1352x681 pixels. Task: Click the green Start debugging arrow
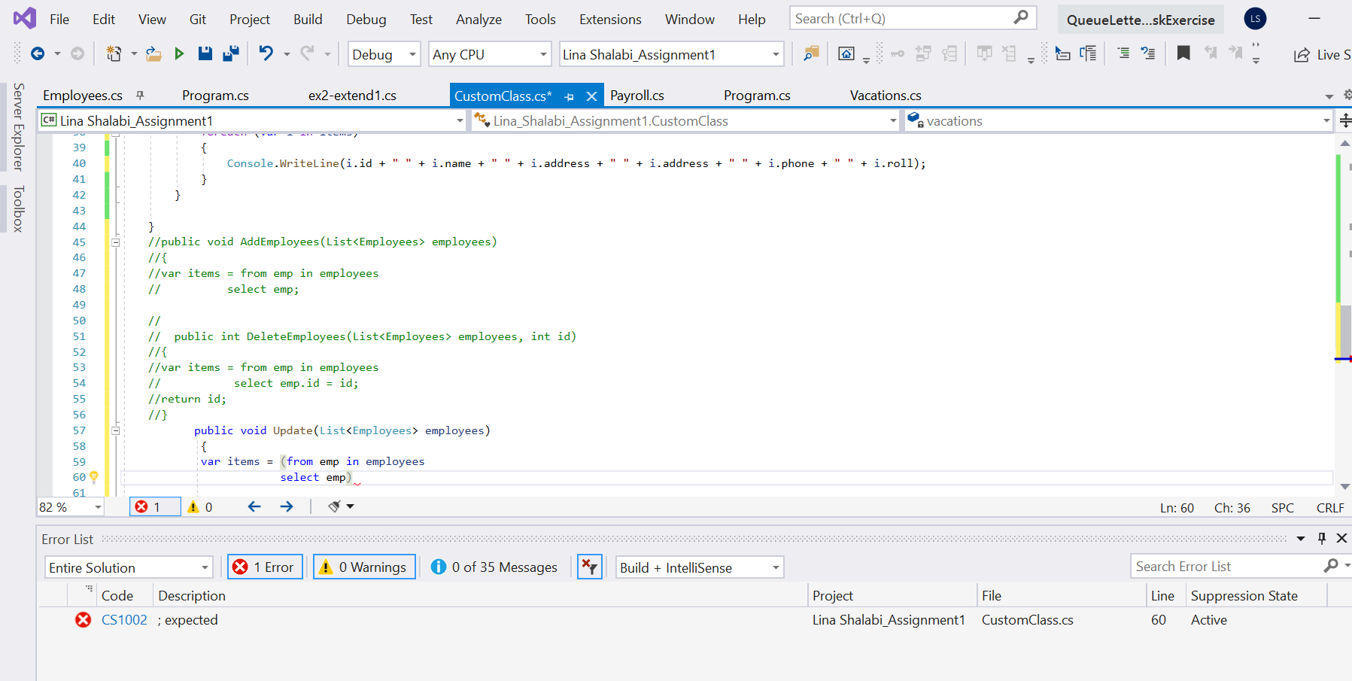(179, 53)
